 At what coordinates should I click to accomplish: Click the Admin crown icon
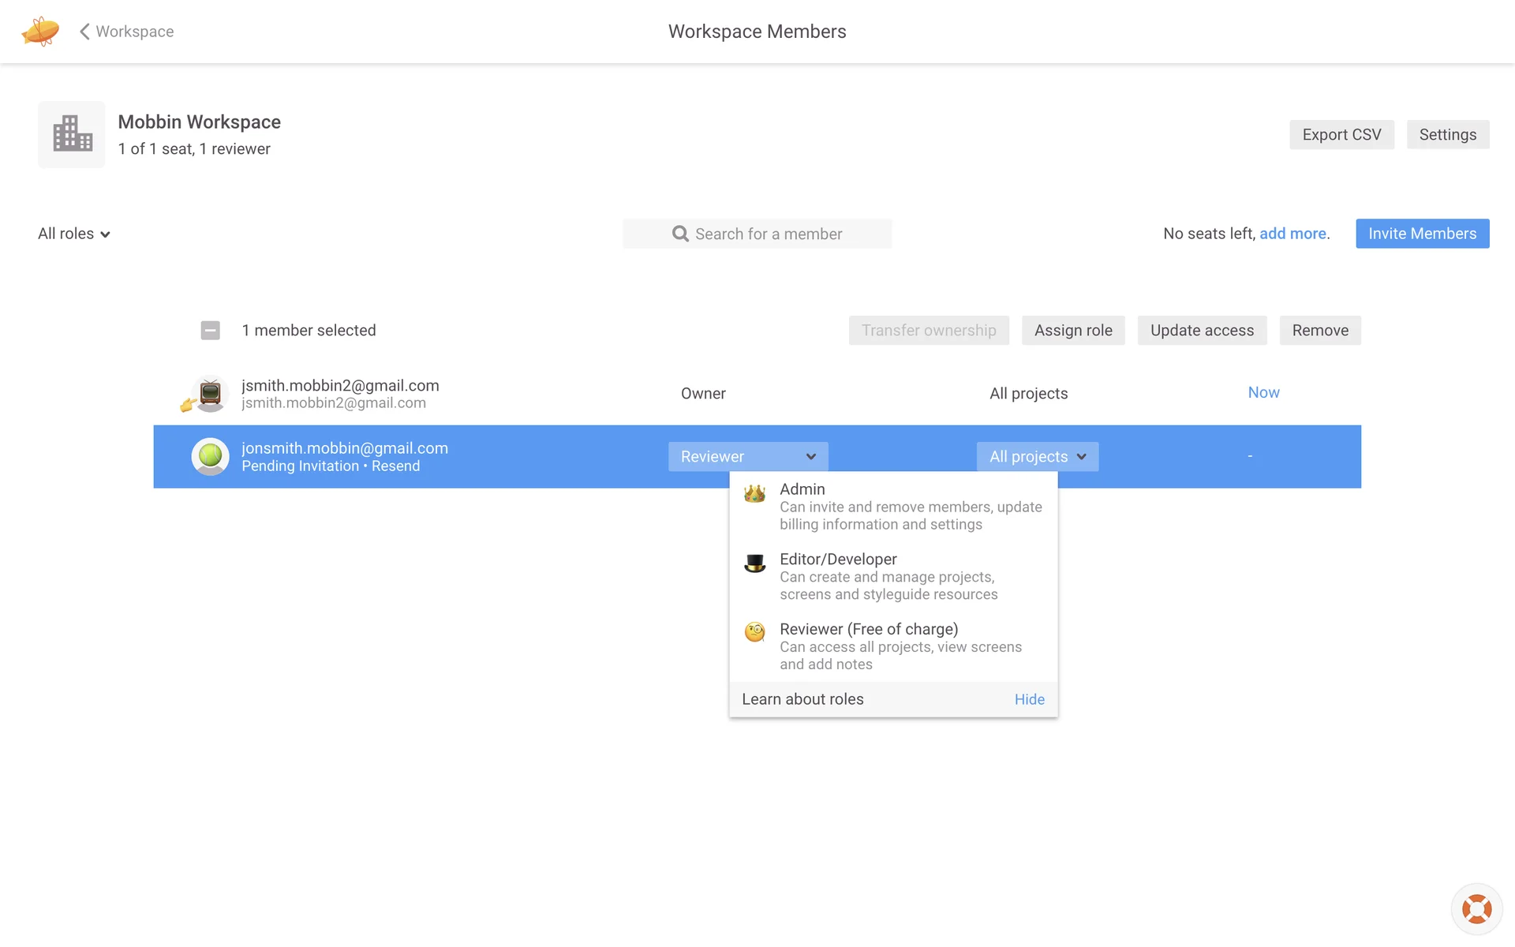tap(754, 494)
